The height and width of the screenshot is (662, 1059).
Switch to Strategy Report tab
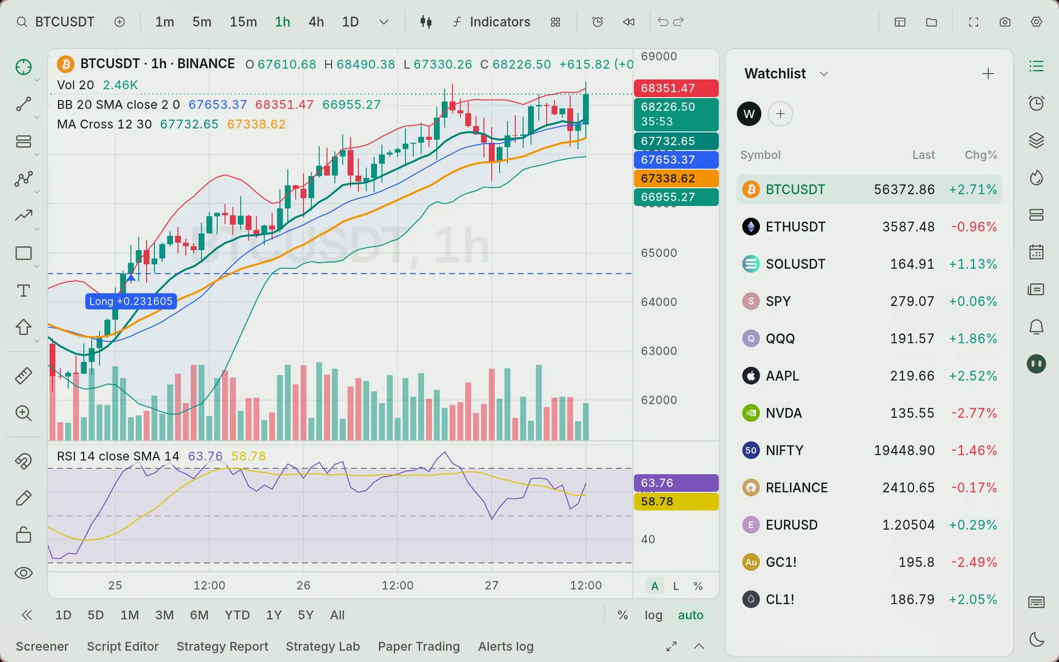[223, 646]
